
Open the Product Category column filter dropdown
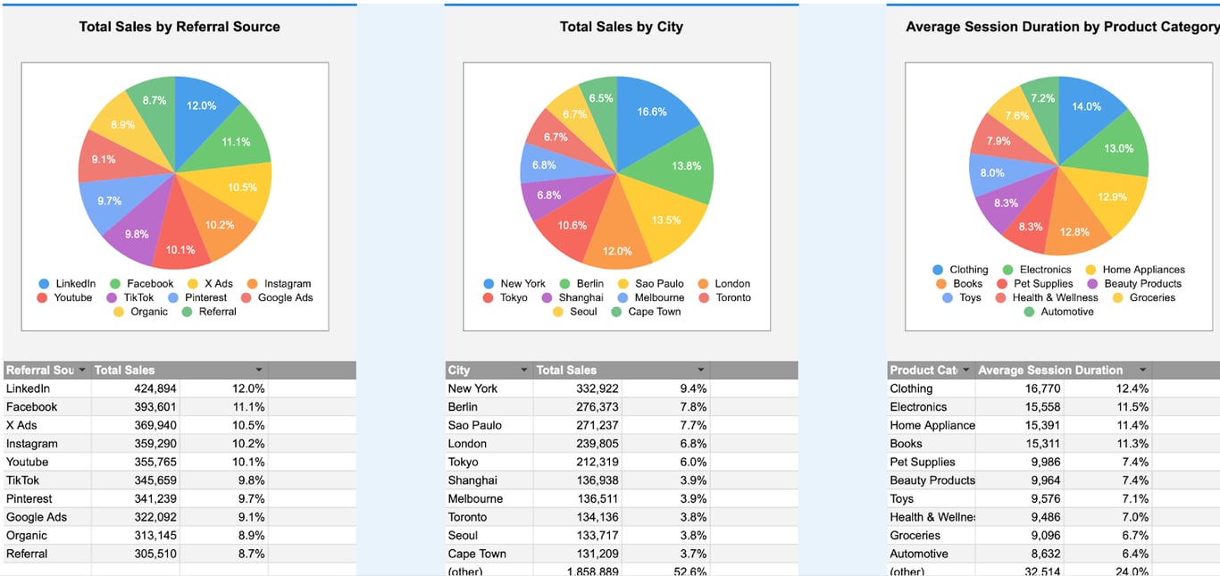click(965, 370)
